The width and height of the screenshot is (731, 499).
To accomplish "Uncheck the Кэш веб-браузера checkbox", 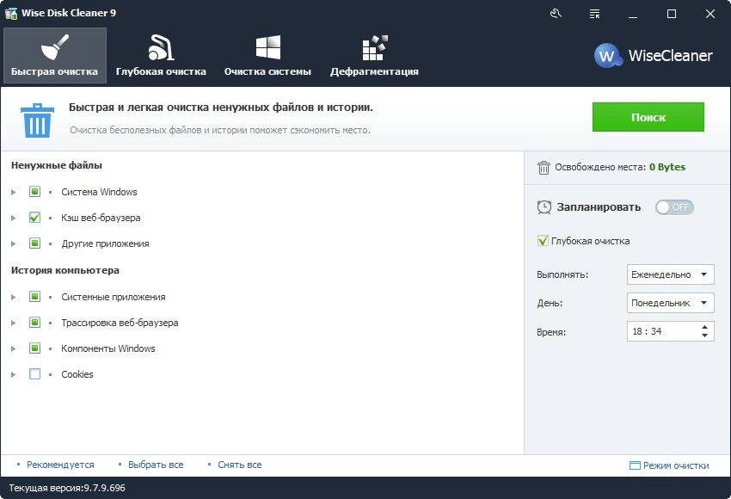I will 35,218.
